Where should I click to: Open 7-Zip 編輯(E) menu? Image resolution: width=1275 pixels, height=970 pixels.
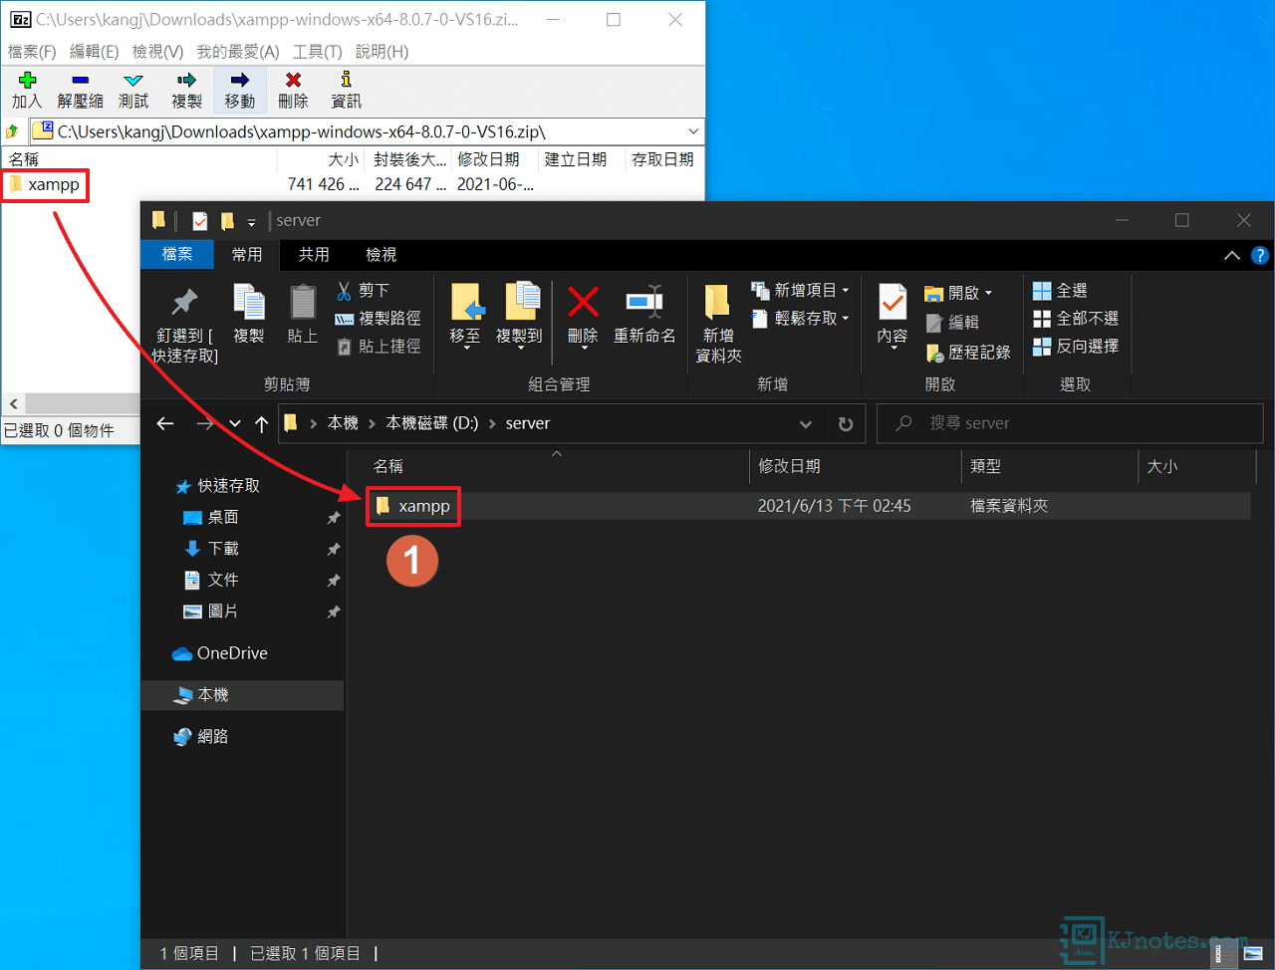tap(94, 51)
